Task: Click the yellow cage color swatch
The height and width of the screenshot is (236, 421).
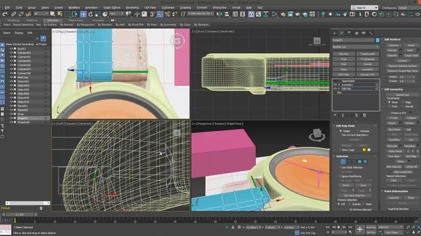Action: coord(364,150)
